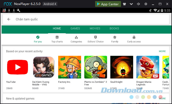Open the Early access lock icon

tap(134, 37)
